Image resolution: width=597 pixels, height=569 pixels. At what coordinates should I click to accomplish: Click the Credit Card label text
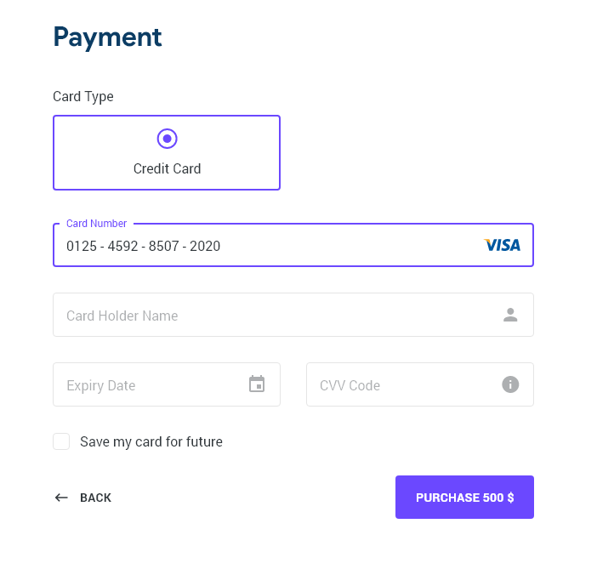point(168,168)
